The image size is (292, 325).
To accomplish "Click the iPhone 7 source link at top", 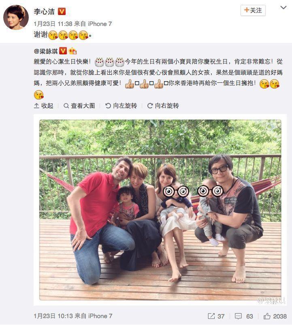I will point(100,24).
